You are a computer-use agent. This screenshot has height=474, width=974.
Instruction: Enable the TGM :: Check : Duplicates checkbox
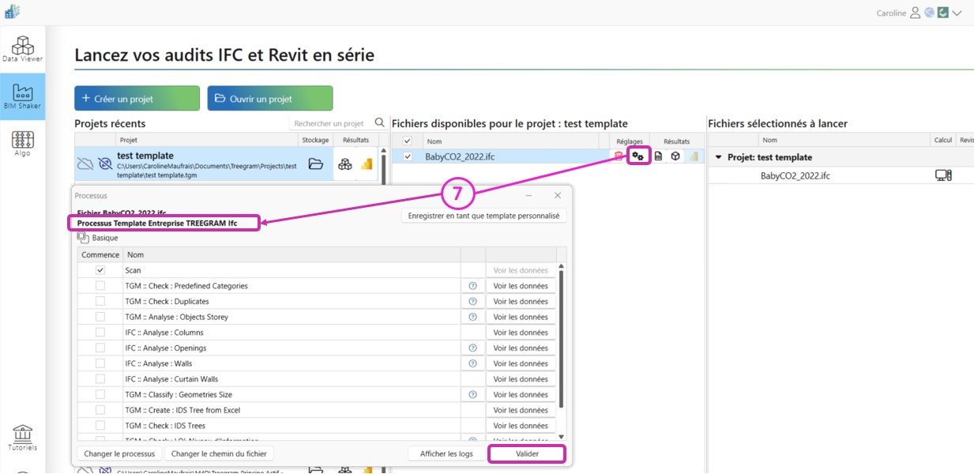pyautogui.click(x=100, y=301)
